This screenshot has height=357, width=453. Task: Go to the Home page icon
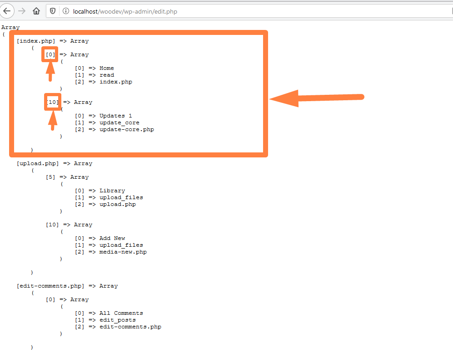tap(36, 11)
